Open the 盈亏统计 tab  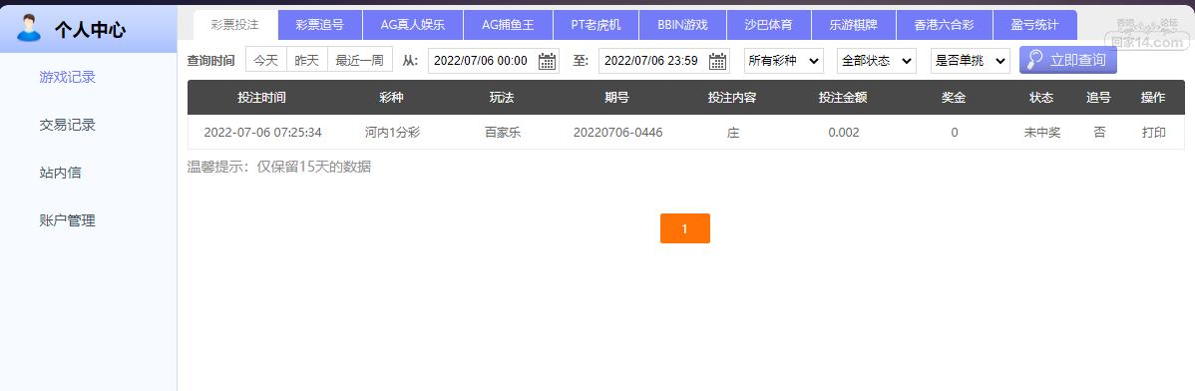1035,25
